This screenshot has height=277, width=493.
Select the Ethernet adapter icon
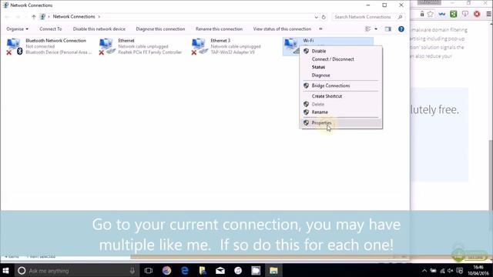click(106, 46)
